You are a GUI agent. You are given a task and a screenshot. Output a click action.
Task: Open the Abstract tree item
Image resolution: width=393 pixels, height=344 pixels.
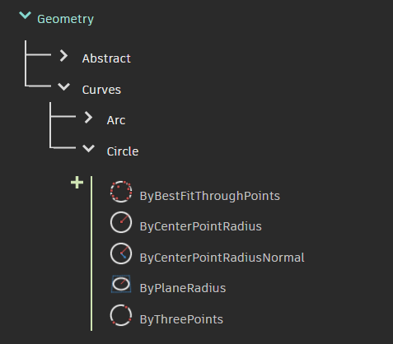coord(106,58)
